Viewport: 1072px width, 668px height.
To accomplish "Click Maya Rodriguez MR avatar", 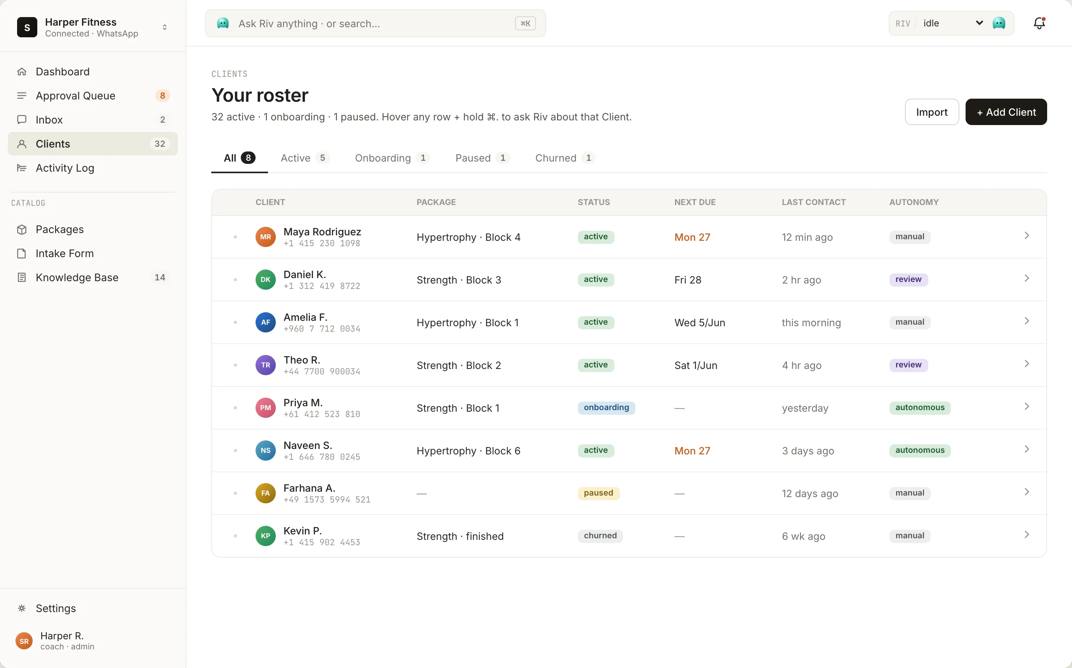I will point(265,237).
